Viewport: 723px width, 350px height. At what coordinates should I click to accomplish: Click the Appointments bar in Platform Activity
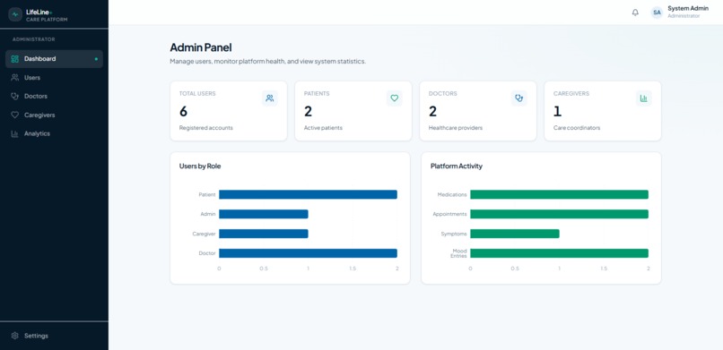tap(560, 214)
